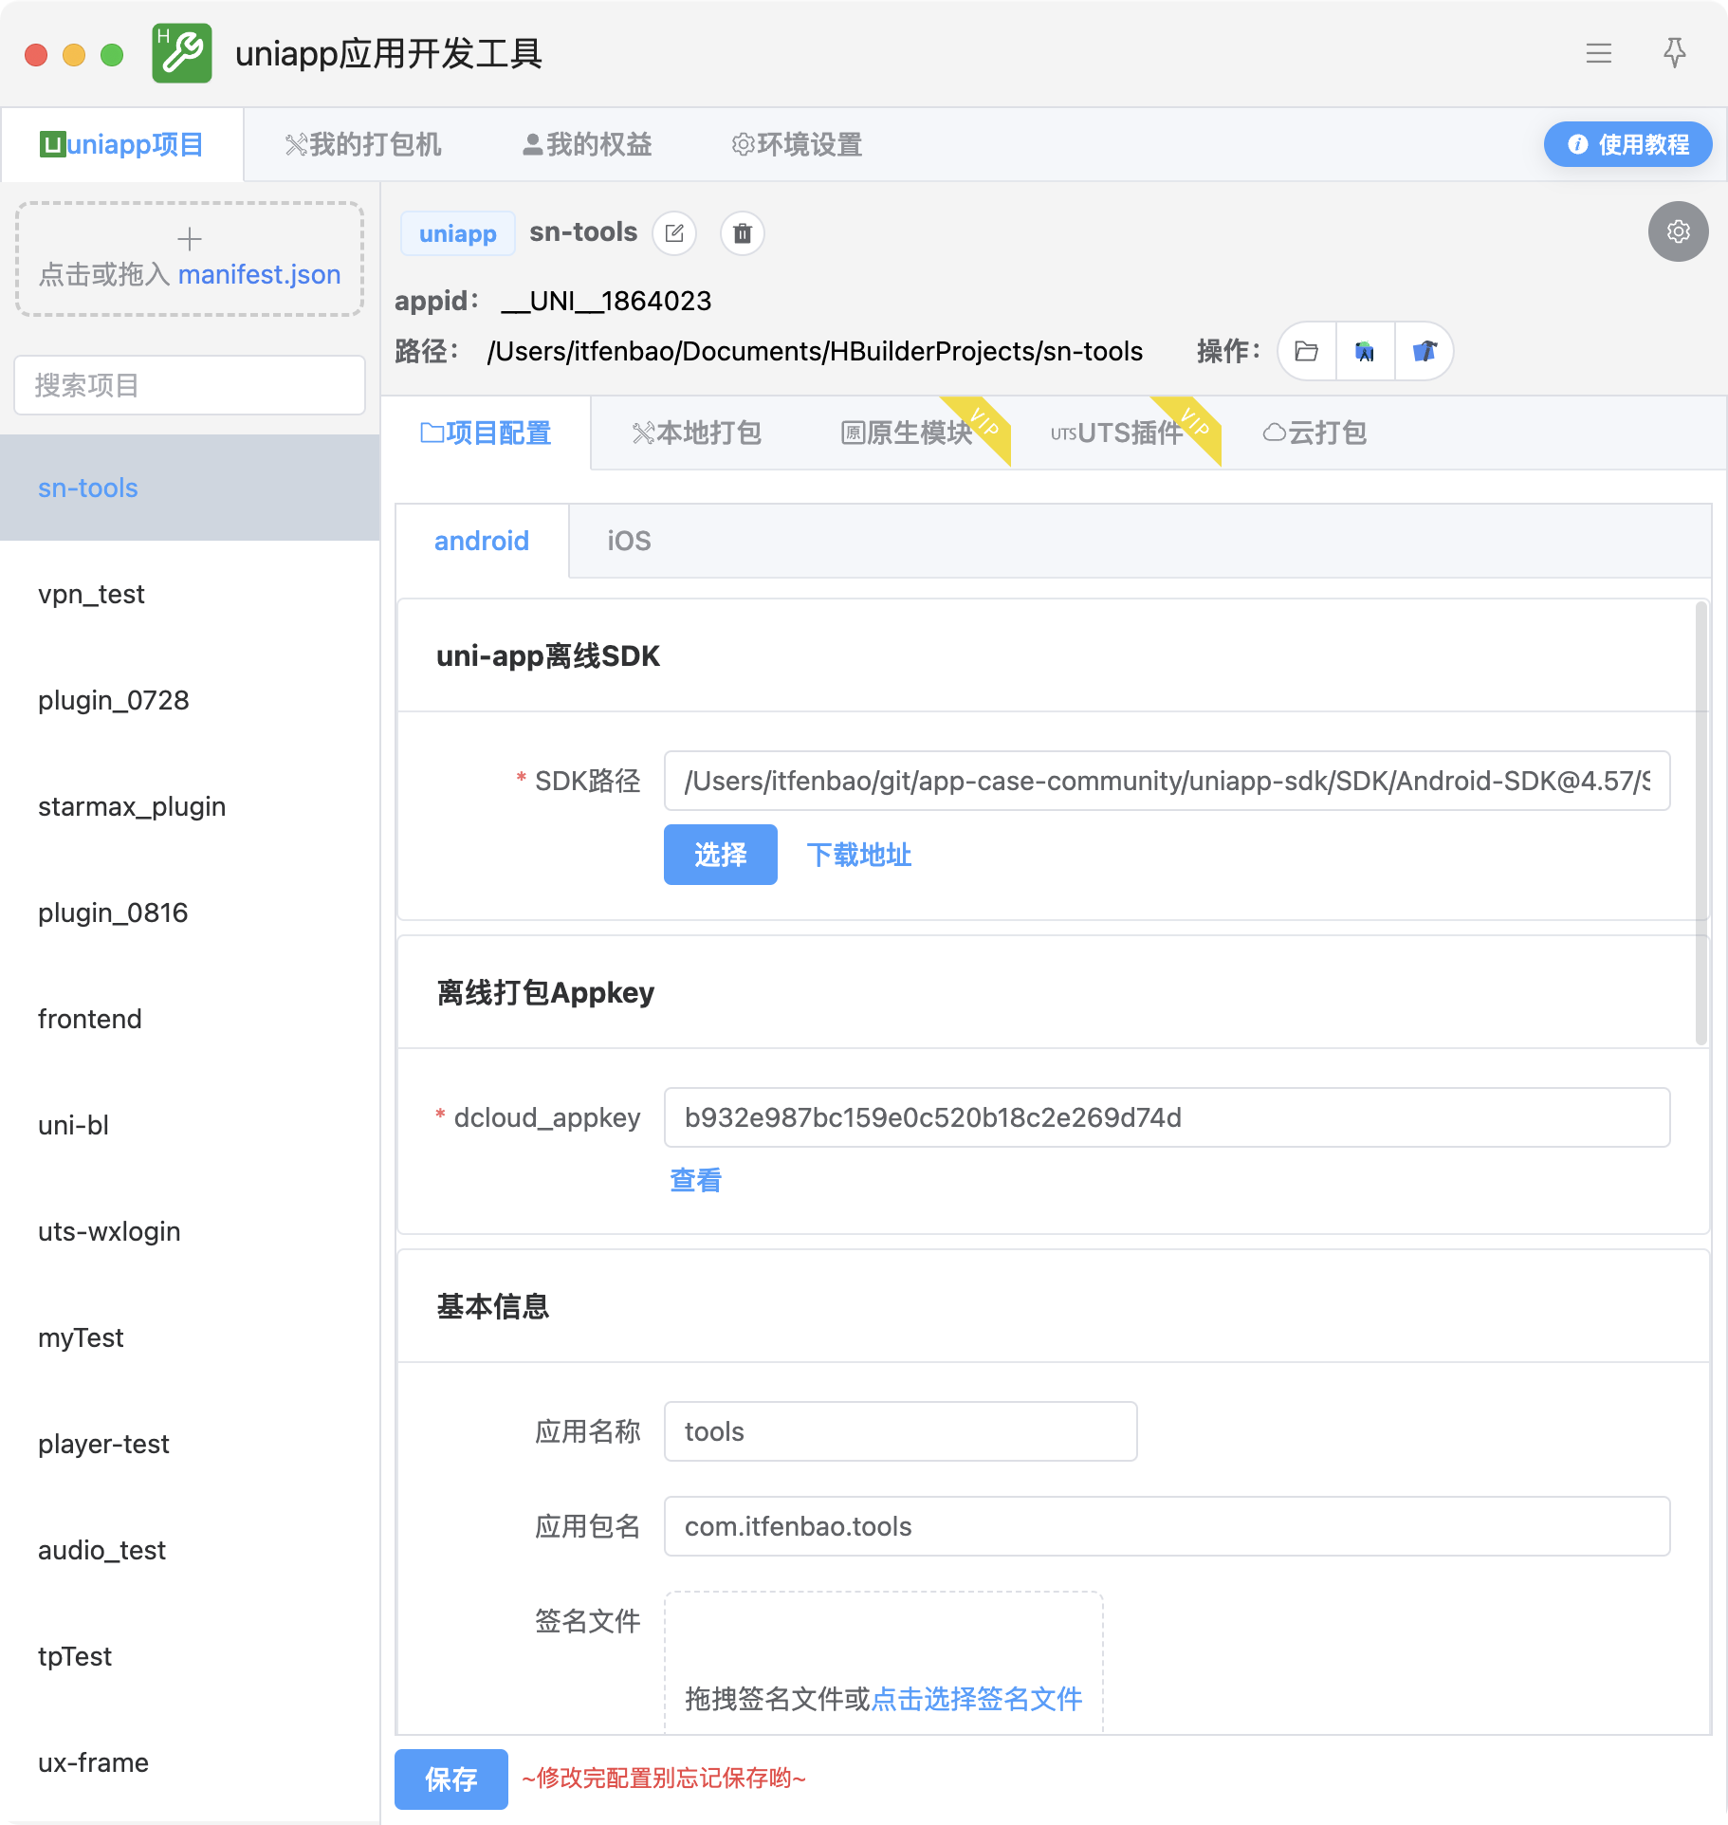
Task: Click the 搜索项目 search field
Action: point(190,385)
